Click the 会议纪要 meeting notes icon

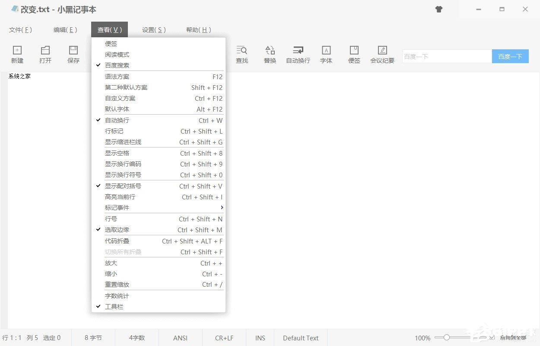pyautogui.click(x=382, y=50)
